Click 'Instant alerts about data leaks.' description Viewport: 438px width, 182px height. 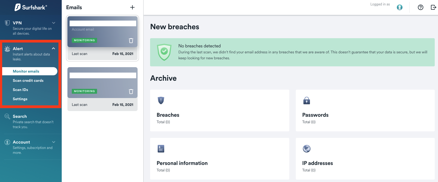(31, 57)
